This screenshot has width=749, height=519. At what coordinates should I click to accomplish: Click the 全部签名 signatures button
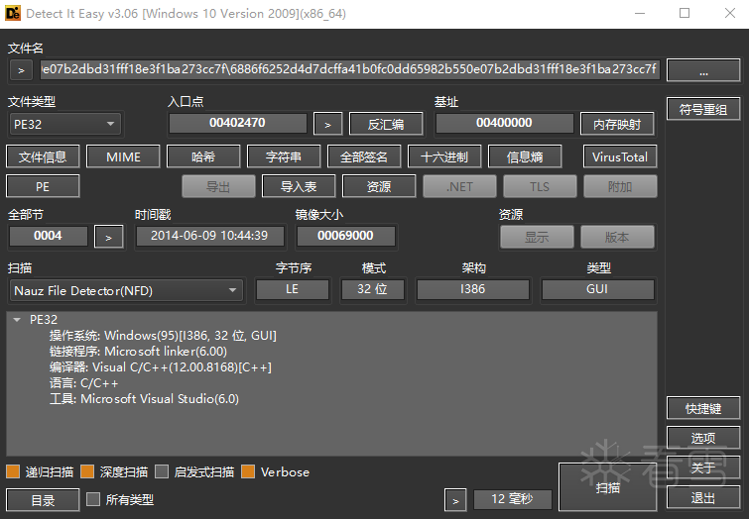[364, 156]
